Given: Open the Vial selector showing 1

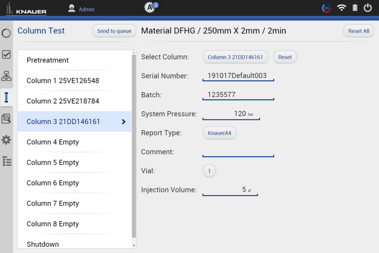Looking at the screenshot, I should (209, 171).
